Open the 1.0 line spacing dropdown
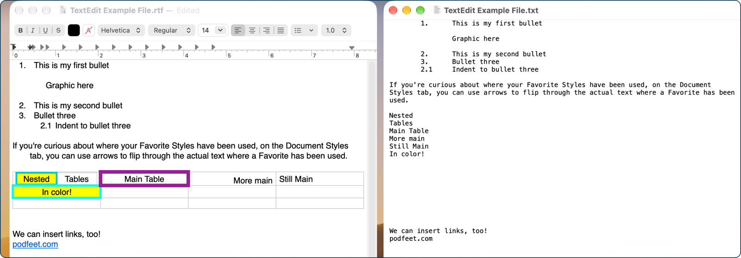 336,31
